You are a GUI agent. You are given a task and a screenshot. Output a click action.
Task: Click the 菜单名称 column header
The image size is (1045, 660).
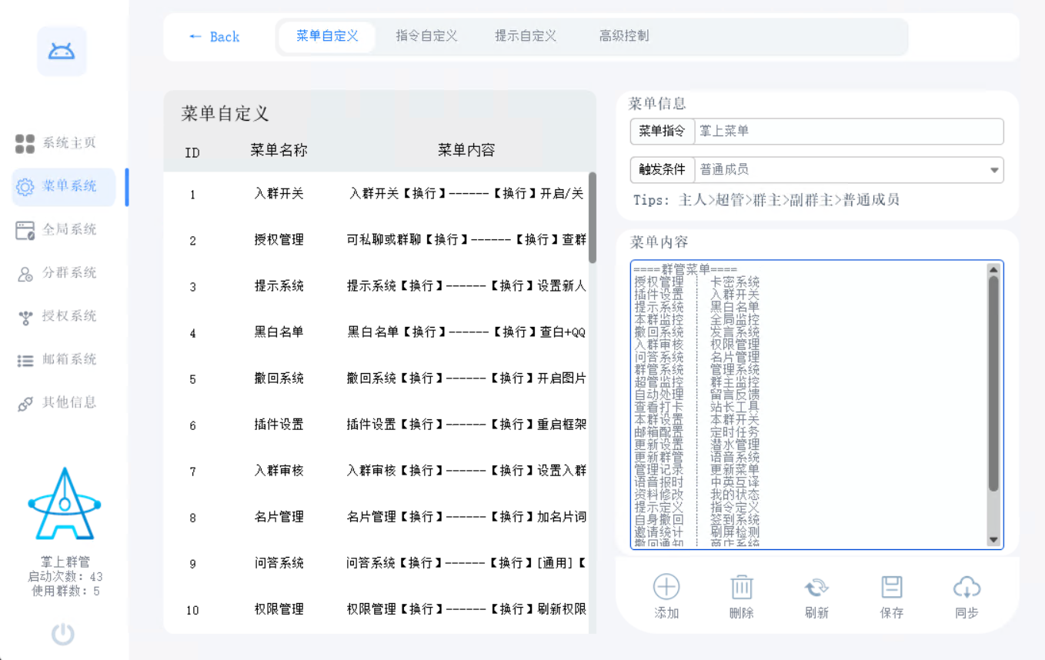[279, 151]
